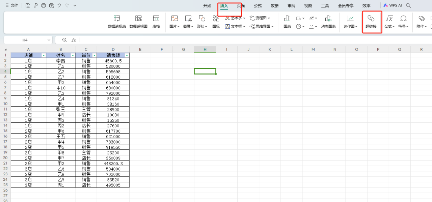This screenshot has width=432, height=202.
Task: Click the 符号 omega symbol icon
Action: [x=403, y=19]
